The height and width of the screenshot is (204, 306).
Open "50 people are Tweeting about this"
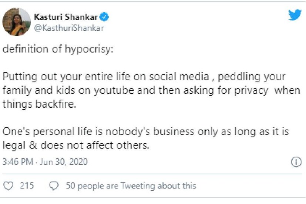pos(131,185)
